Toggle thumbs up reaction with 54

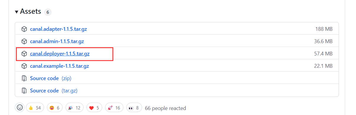tap(35, 108)
